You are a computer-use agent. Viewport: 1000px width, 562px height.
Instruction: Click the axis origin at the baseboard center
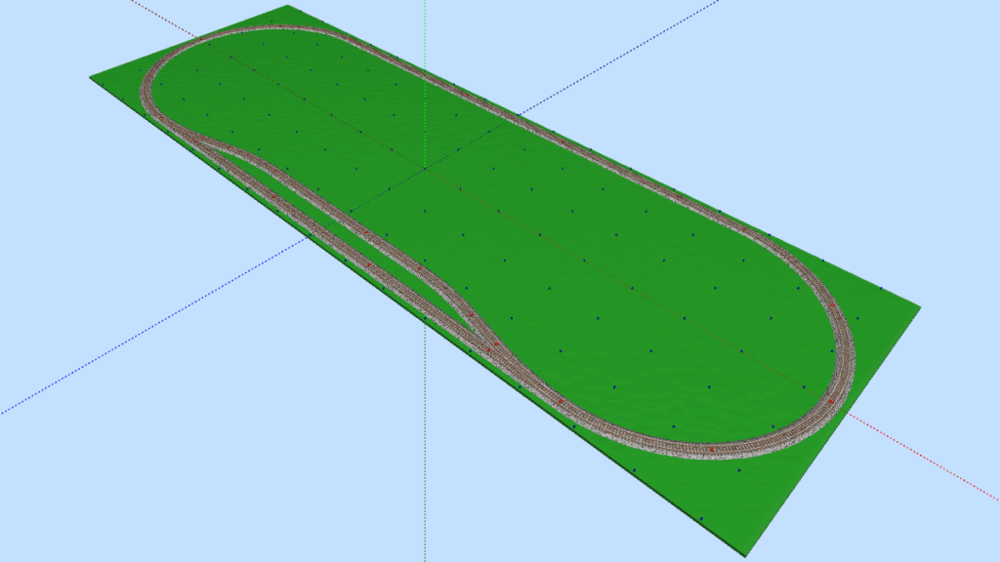[x=426, y=167]
